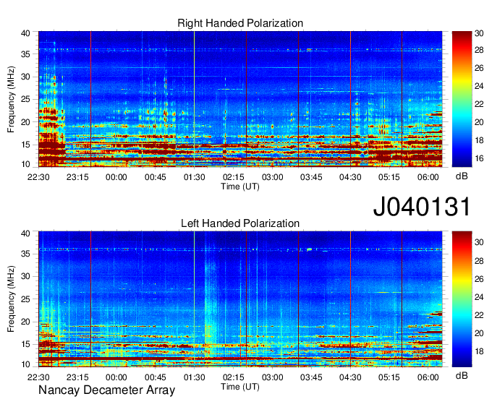Image resolution: width=492 pixels, height=399 pixels.
Task: Click the "Right Handed Polarization" plot title
Action: coord(240,23)
